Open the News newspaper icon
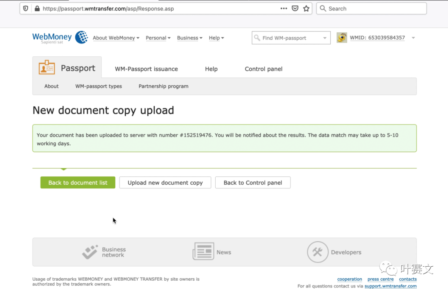Screen dimensions: 448x289 pyautogui.click(x=203, y=252)
